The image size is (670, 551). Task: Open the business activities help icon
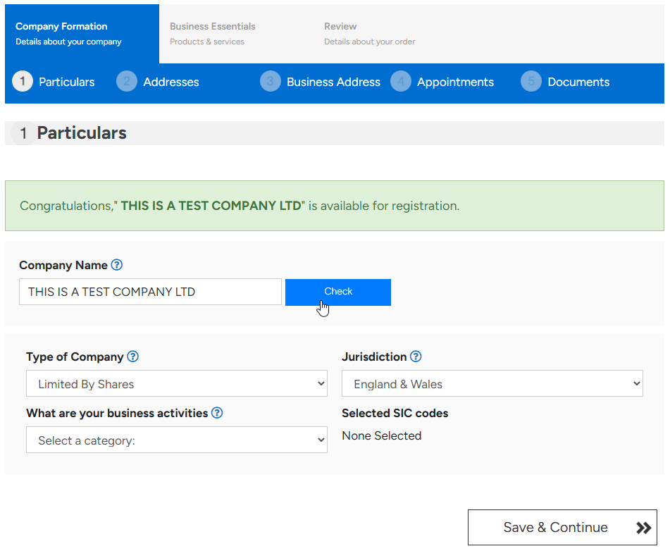tap(217, 413)
